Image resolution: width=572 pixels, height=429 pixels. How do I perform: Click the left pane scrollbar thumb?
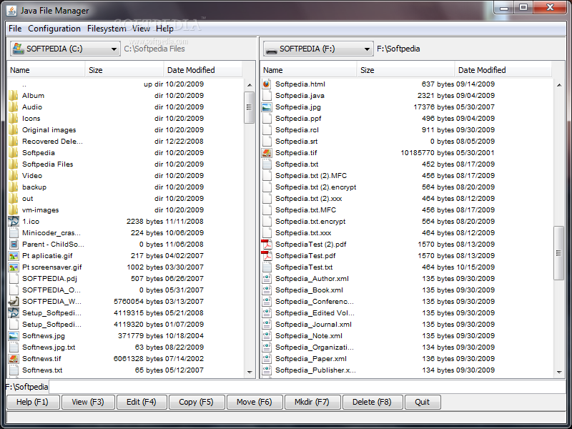pos(249,107)
